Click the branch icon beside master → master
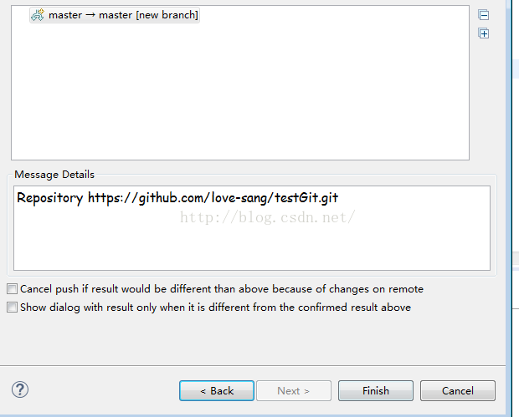519x417 pixels. click(x=38, y=15)
